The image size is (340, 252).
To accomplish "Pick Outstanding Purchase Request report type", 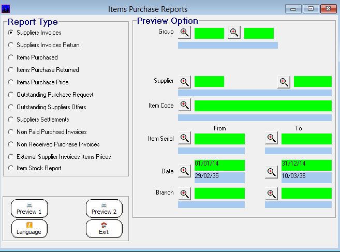I will (x=11, y=95).
